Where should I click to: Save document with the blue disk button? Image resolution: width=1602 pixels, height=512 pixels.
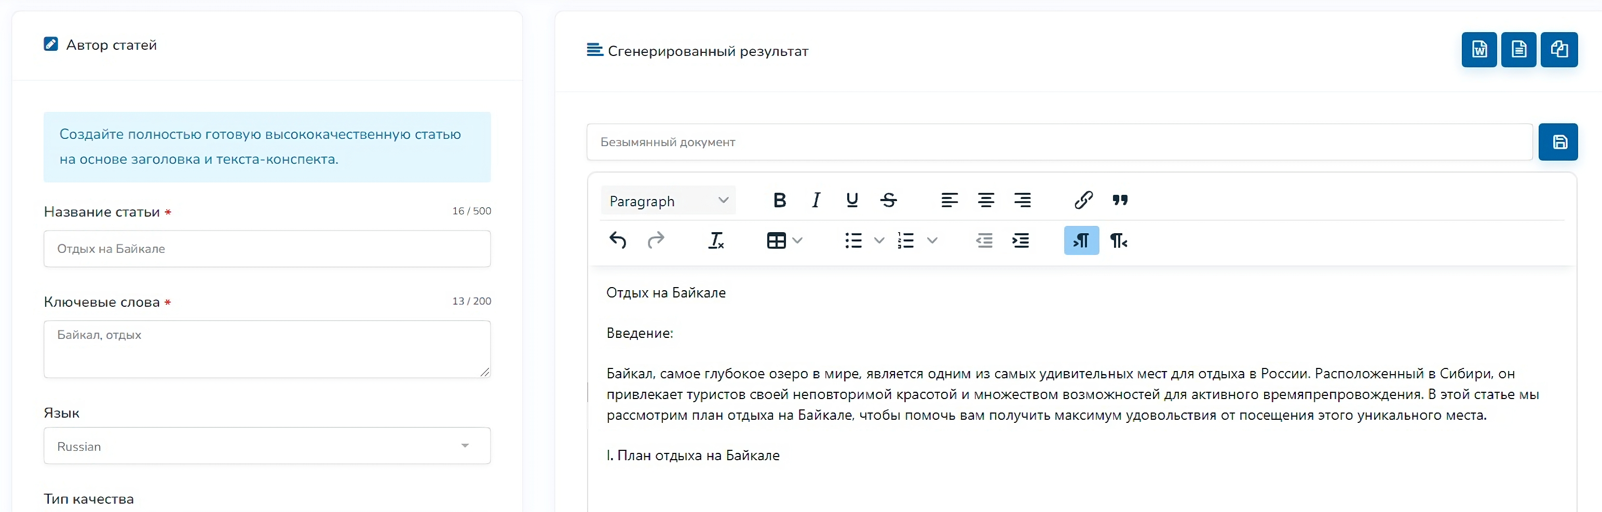[x=1558, y=142]
